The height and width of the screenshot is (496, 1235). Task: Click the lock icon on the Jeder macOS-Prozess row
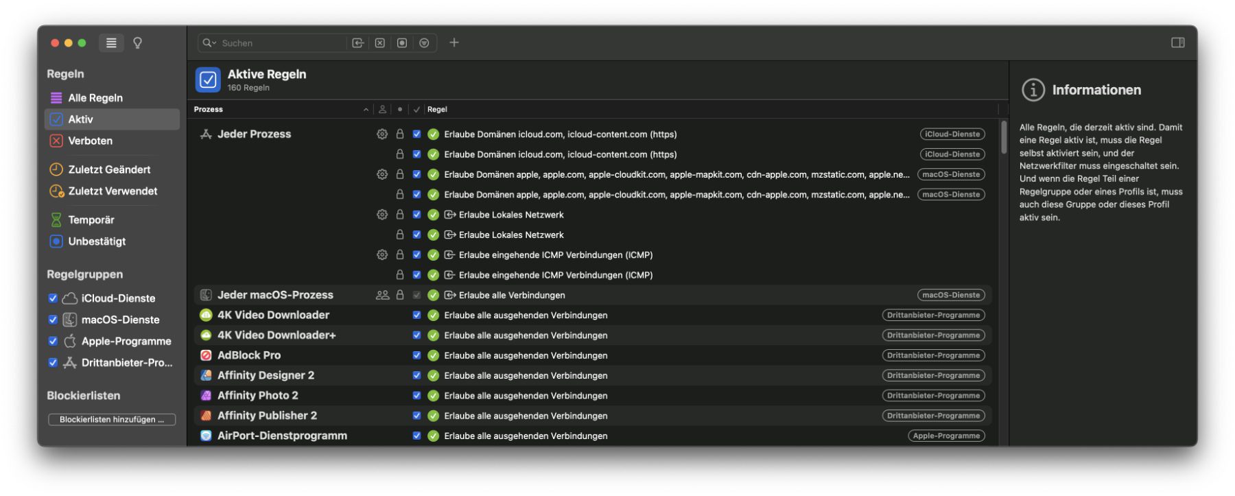tap(400, 295)
